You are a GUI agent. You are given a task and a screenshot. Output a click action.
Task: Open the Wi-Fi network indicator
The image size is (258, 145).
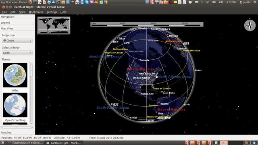(207, 2)
